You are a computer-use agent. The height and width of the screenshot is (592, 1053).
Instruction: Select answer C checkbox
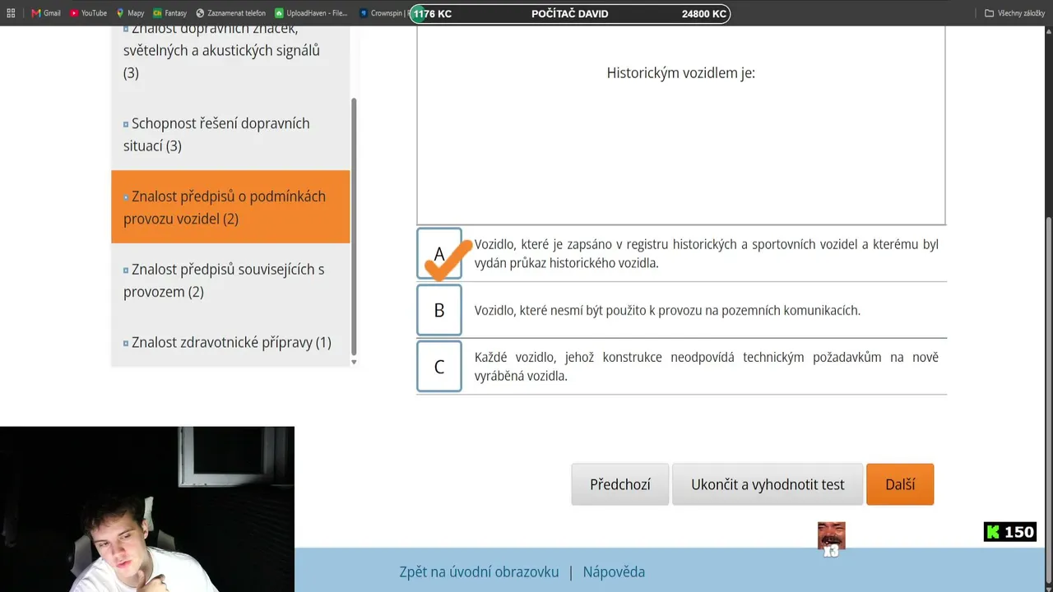pos(439,366)
